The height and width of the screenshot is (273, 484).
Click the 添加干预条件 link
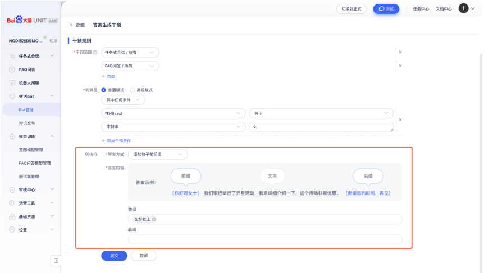119,141
